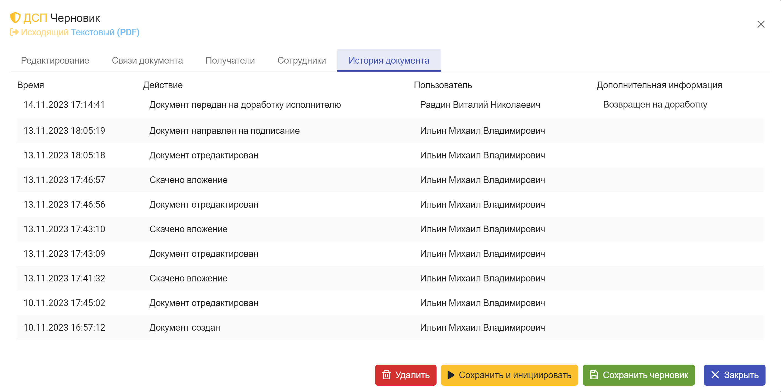This screenshot has height=392, width=781.
Task: Click 'Документ отредактирован' in 17:43:09 row
Action: pyautogui.click(x=204, y=254)
